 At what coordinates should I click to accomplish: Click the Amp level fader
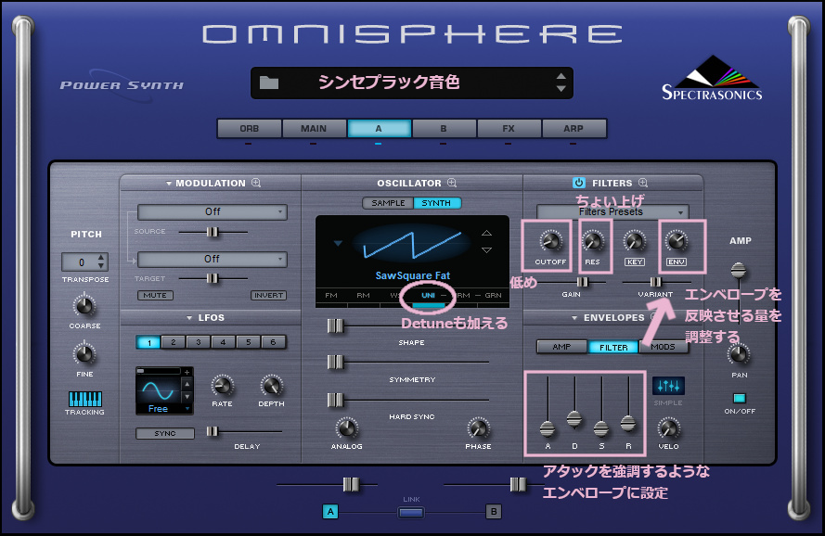click(x=738, y=271)
